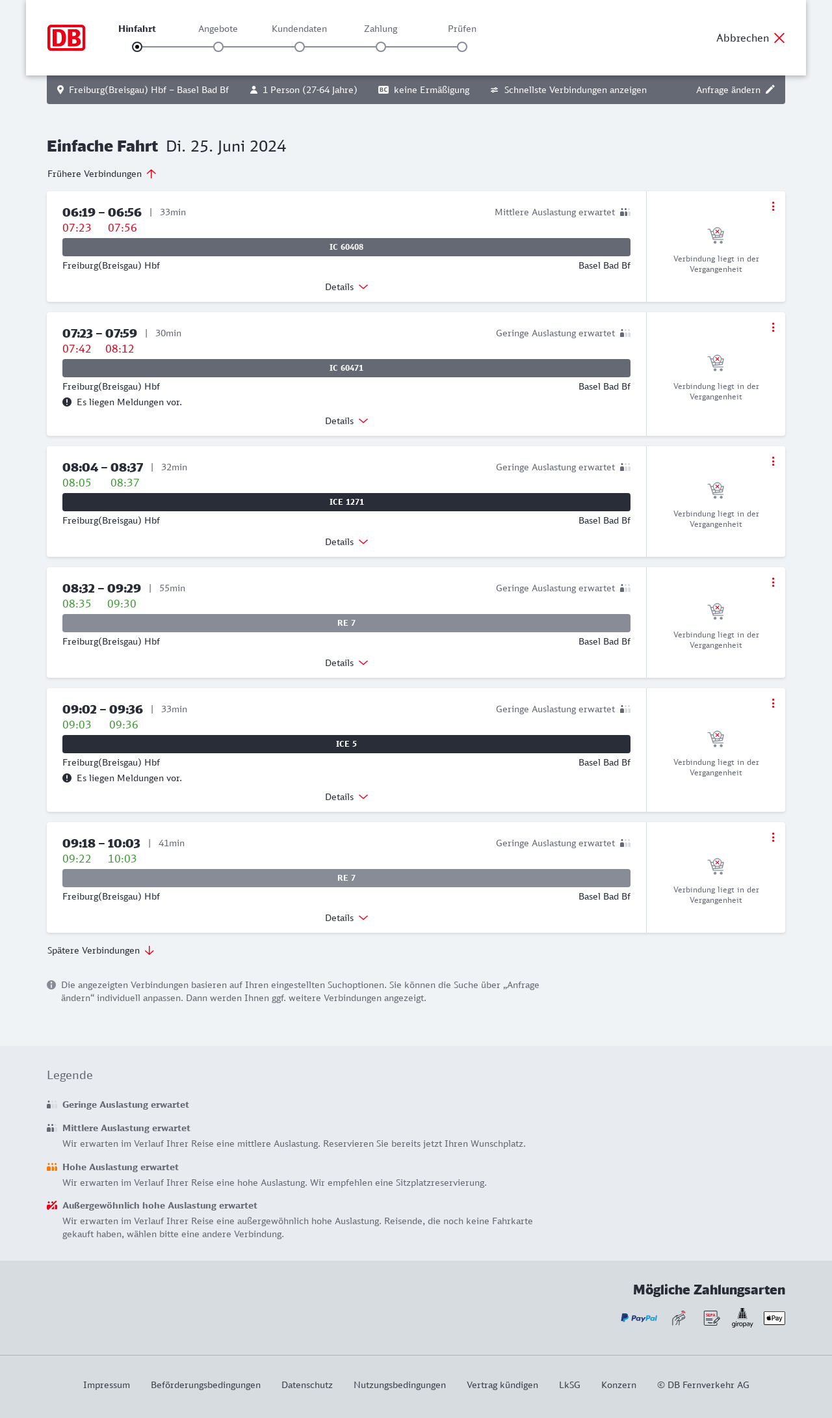Click unavailable cart icon for RE 7 08:32
Viewport: 832px width, 1418px height.
[716, 611]
